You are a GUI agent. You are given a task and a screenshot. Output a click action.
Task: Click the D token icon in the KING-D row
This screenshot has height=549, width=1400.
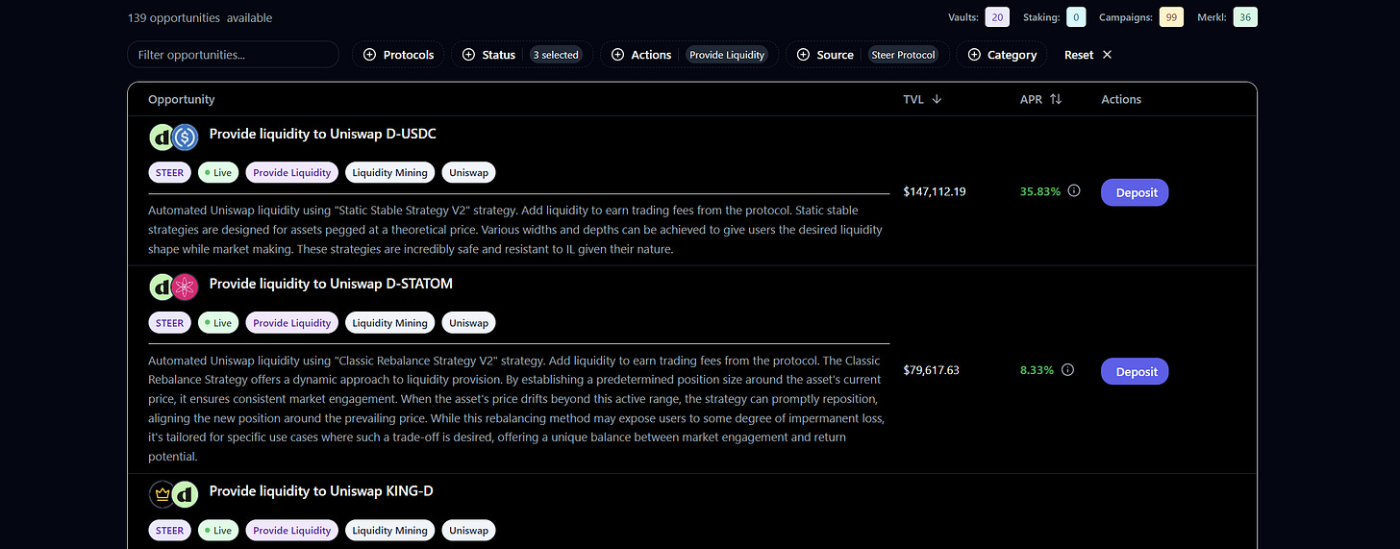tap(185, 494)
